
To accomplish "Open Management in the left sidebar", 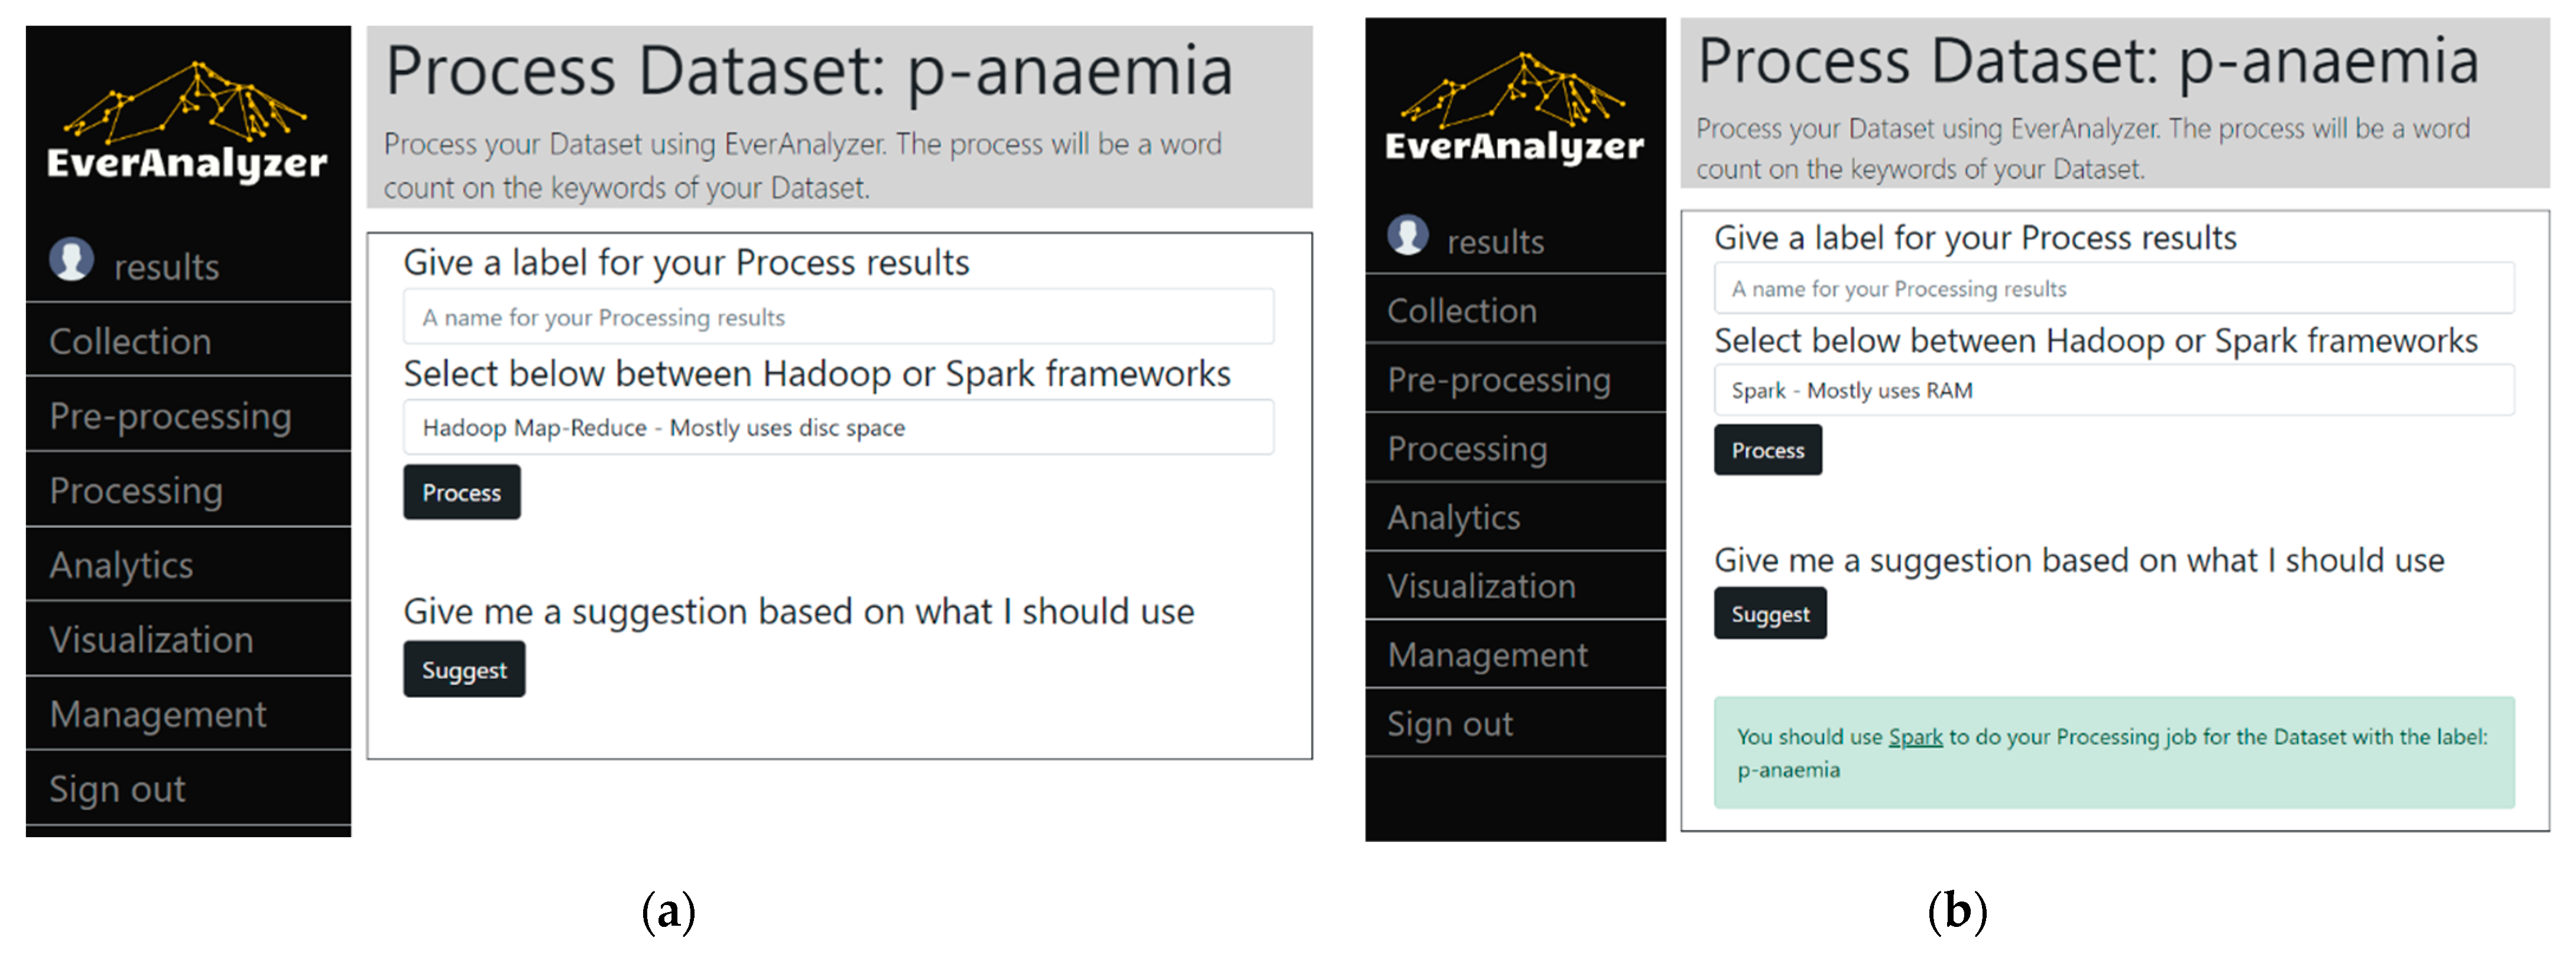I will pos(158,714).
